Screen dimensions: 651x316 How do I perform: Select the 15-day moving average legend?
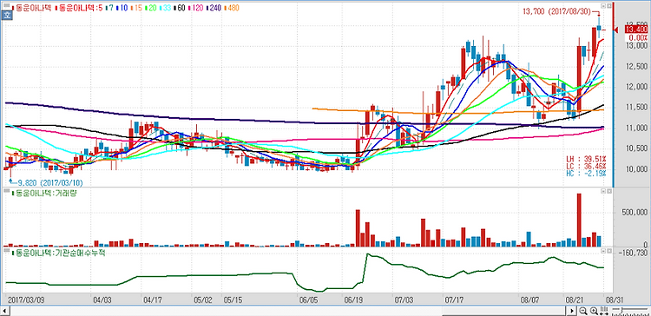tap(135, 8)
